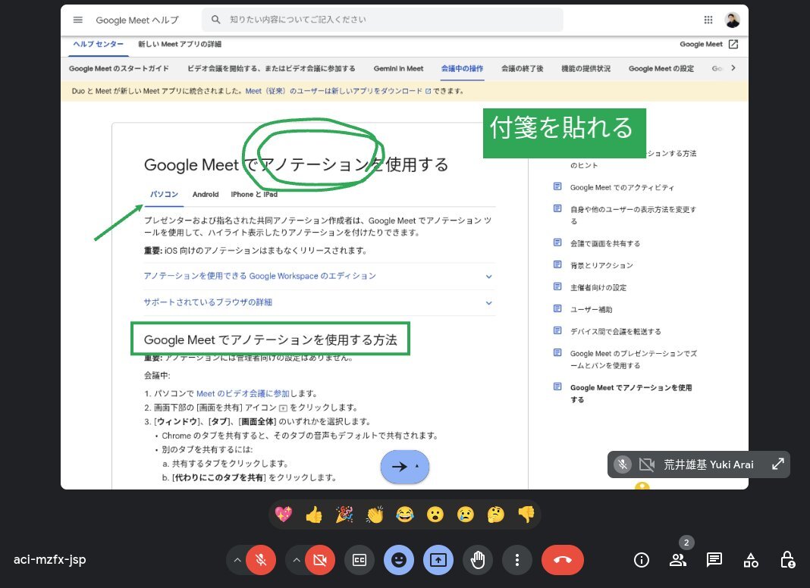Open the 主催者向けの設定 article
The height and width of the screenshot is (588, 810).
point(598,287)
